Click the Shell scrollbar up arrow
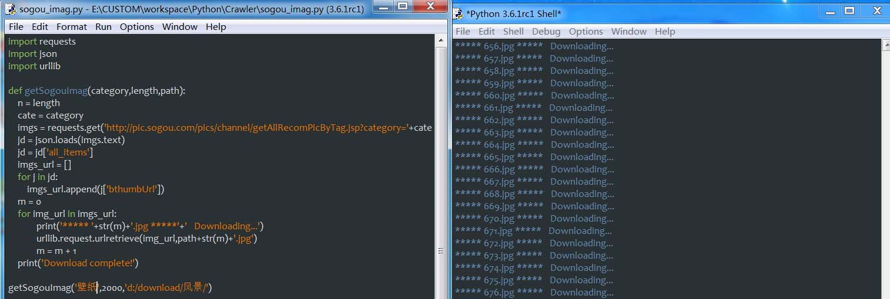Image resolution: width=890 pixels, height=299 pixels. (885, 45)
